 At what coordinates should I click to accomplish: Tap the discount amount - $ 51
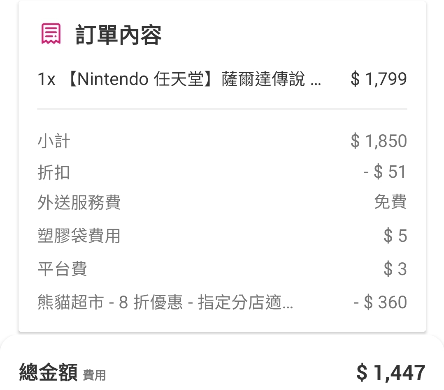click(x=385, y=172)
